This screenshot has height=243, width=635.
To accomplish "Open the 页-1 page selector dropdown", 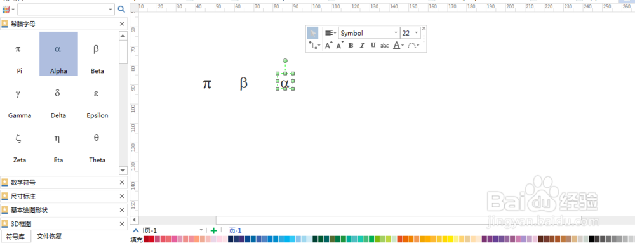I will point(201,230).
